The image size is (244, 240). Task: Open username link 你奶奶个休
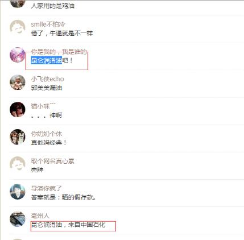[47, 134]
